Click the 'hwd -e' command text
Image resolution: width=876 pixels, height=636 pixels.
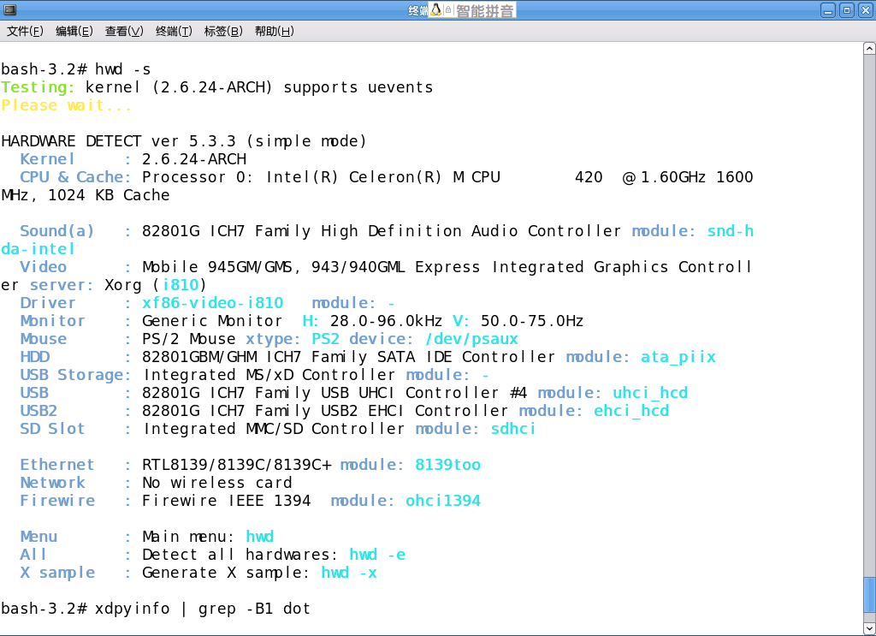click(x=377, y=555)
